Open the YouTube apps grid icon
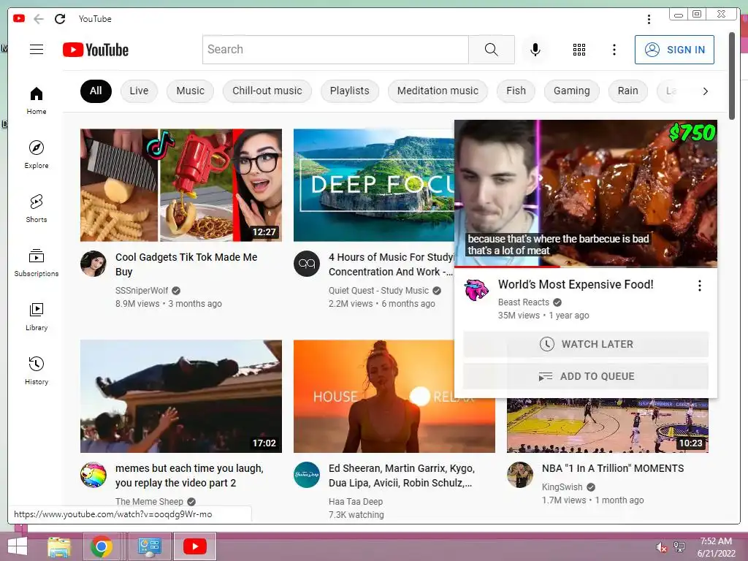The height and width of the screenshot is (561, 748). 579,50
